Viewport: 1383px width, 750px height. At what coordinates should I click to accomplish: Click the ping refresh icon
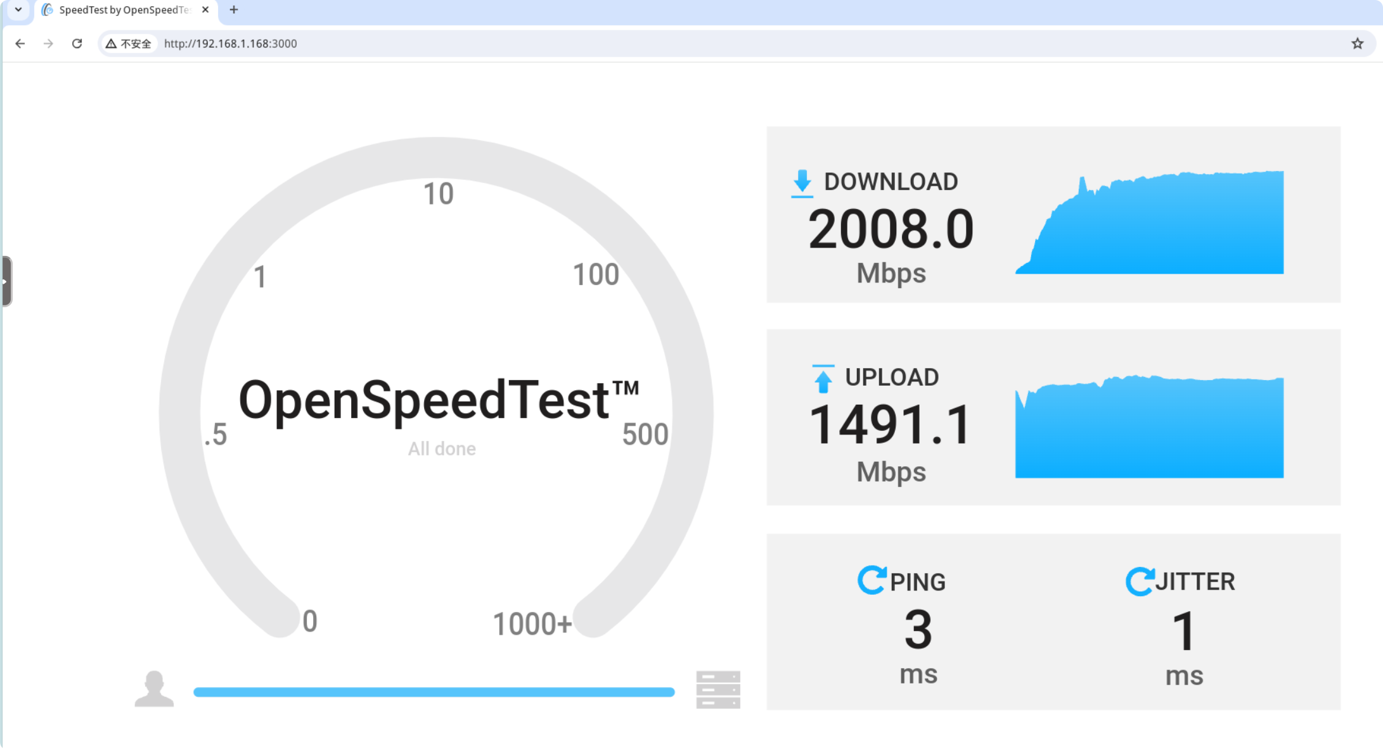(872, 580)
